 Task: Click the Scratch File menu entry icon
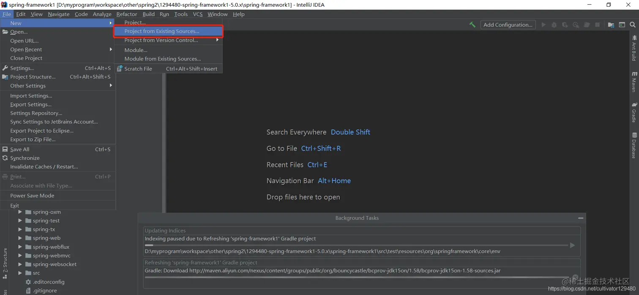point(120,68)
